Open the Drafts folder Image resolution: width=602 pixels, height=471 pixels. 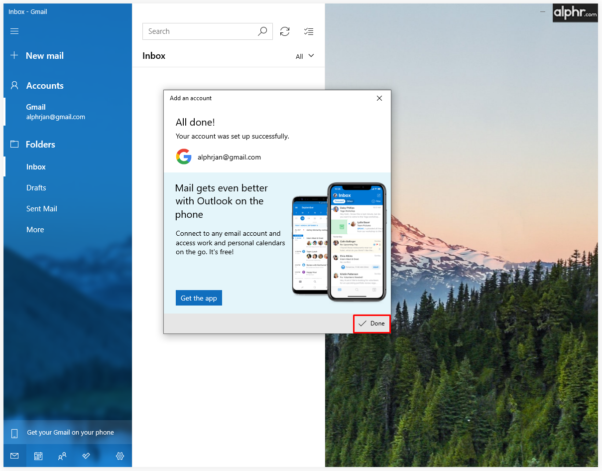(x=36, y=188)
